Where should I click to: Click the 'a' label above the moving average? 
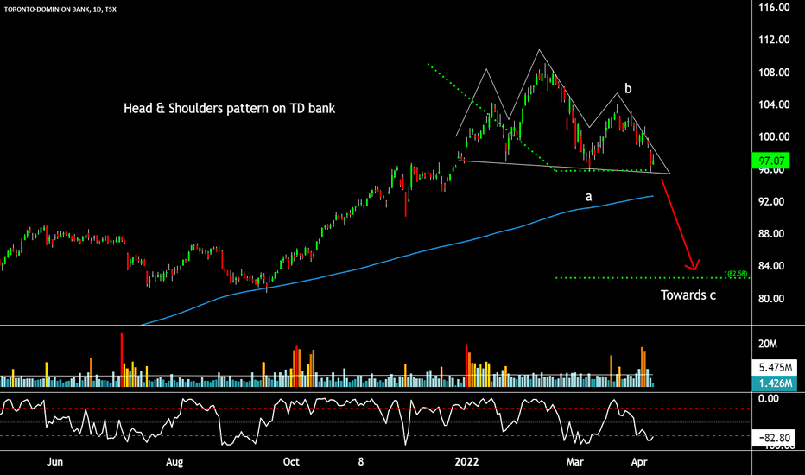click(x=589, y=197)
